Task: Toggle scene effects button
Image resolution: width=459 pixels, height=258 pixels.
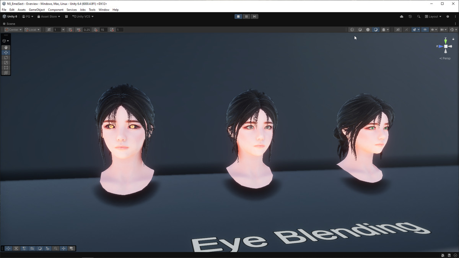Action: pos(414,29)
